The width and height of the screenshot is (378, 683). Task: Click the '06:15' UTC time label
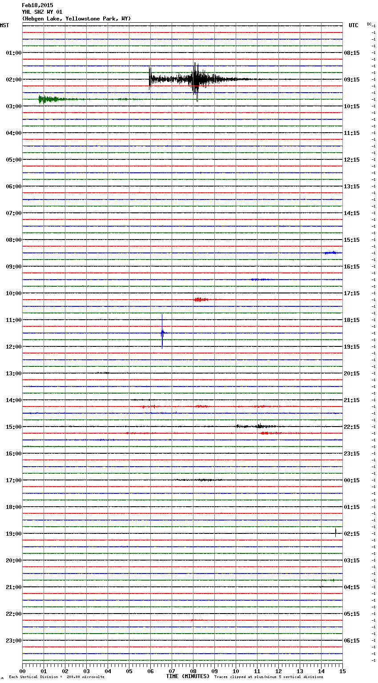point(352,641)
